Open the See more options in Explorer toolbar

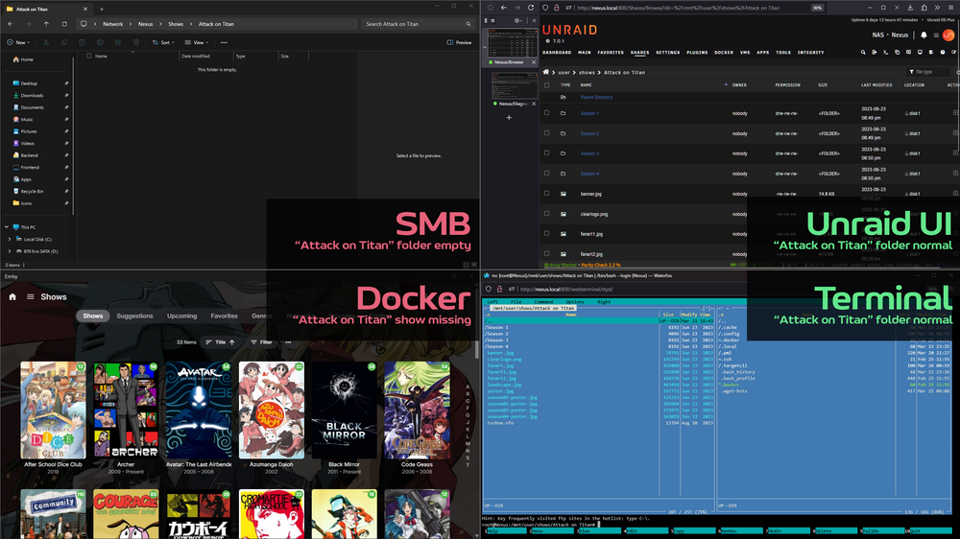[x=224, y=42]
